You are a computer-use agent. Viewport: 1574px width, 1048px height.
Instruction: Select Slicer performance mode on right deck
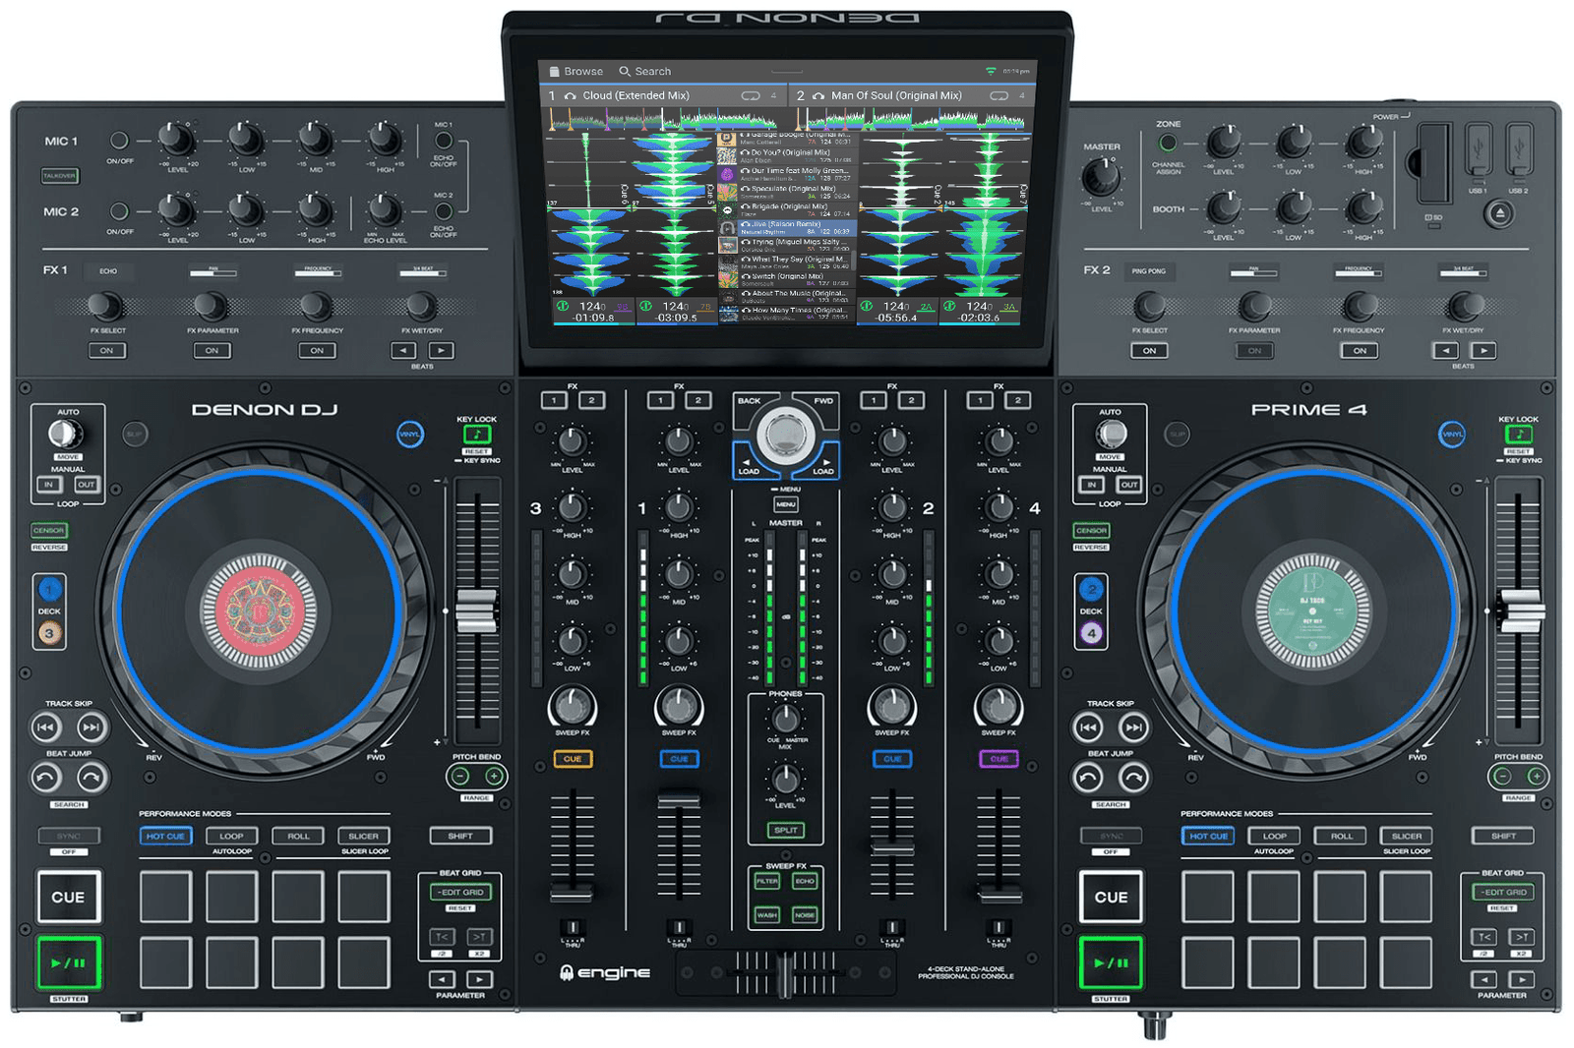pyautogui.click(x=1406, y=836)
